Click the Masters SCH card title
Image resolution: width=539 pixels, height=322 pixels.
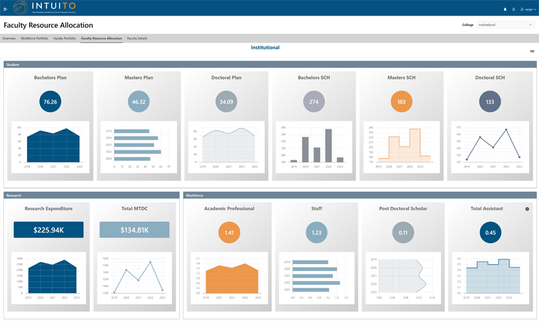[402, 77]
